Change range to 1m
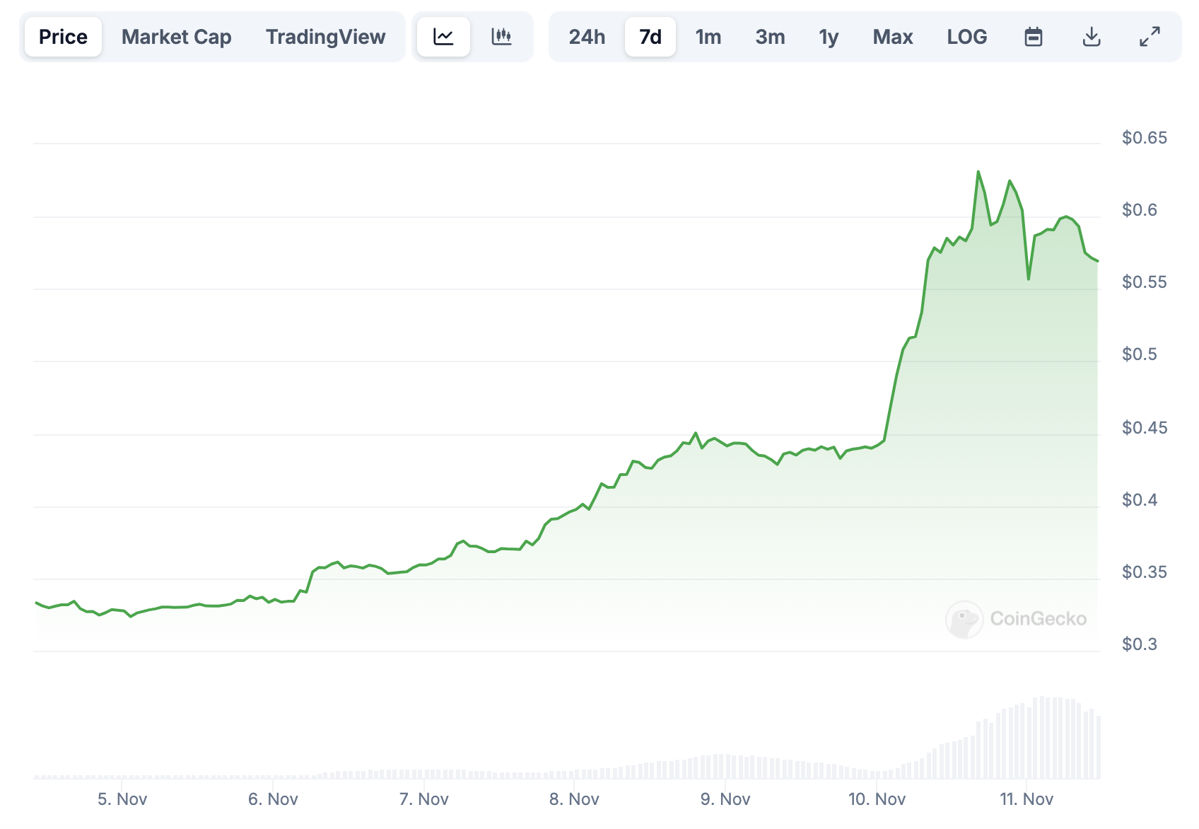 click(x=708, y=37)
